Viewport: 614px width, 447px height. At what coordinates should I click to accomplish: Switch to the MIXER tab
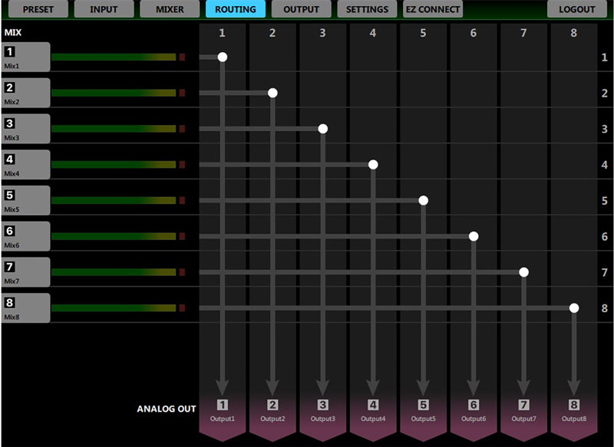coord(170,9)
